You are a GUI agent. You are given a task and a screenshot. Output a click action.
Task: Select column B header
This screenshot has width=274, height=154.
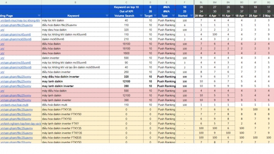tap(75, 2)
